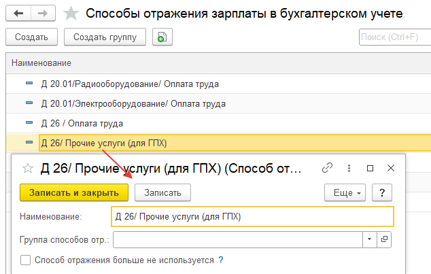Add list to favorites with gray star
431x274 pixels.
coord(71,14)
